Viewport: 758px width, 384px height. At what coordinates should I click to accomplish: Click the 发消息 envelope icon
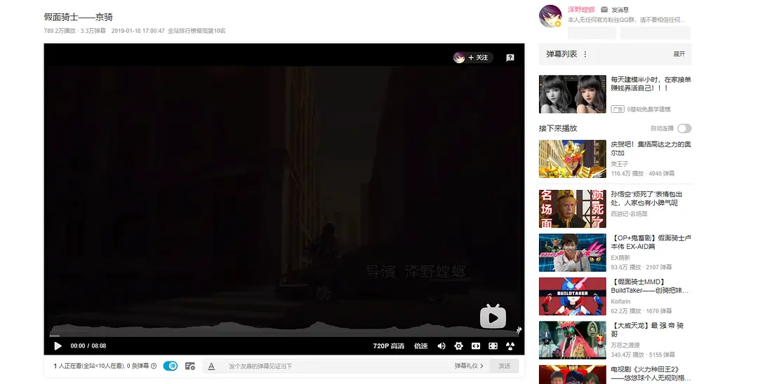click(604, 10)
